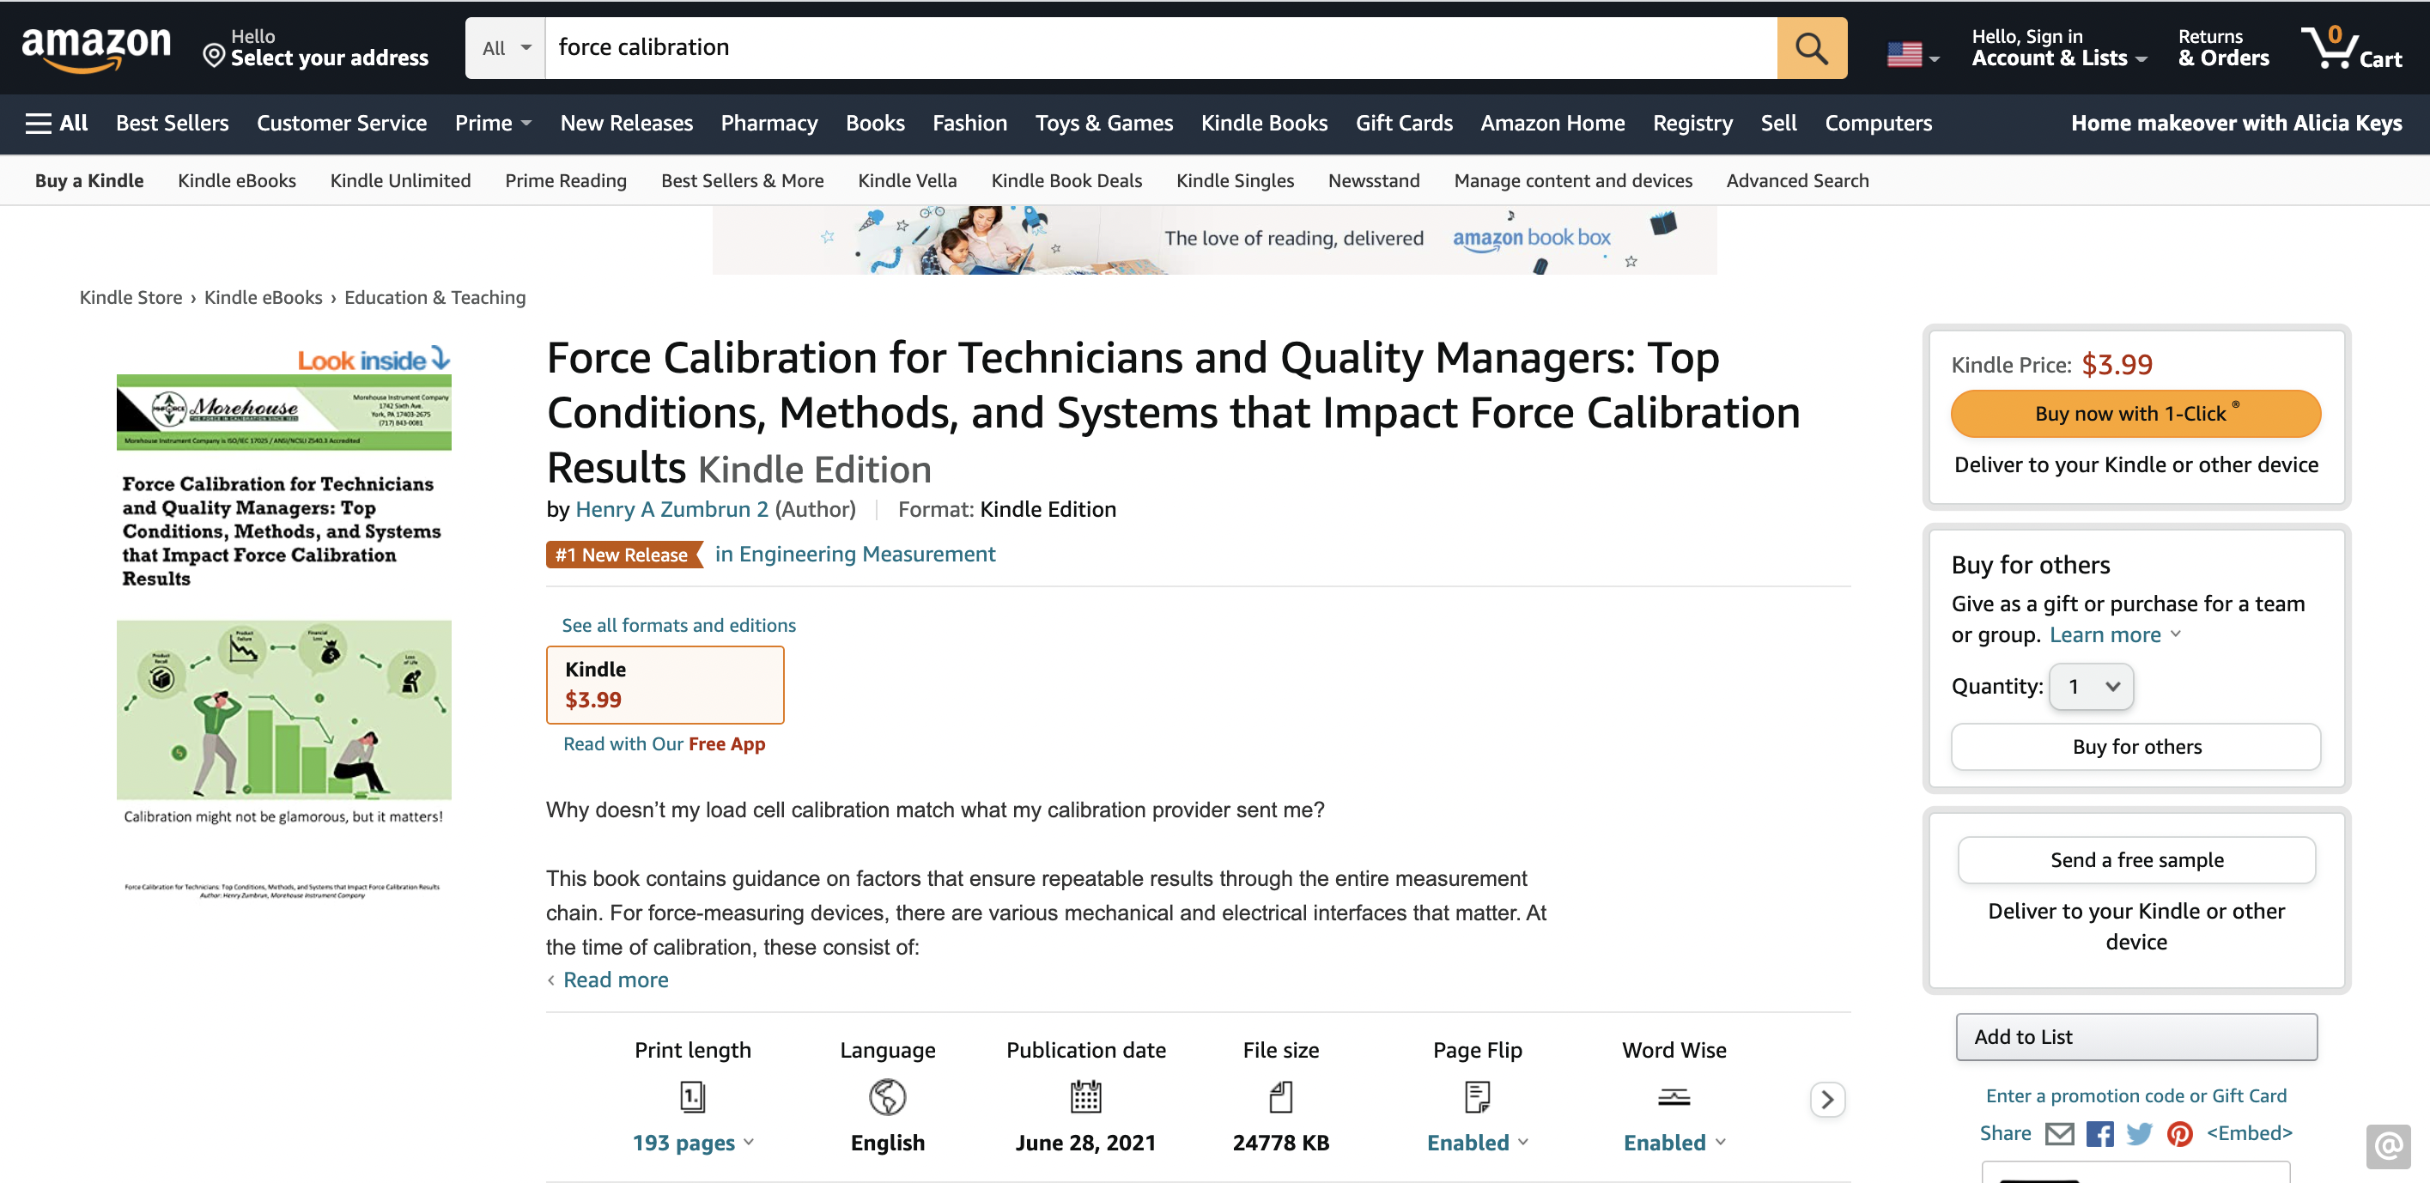
Task: Open Best Sellers in nav bar
Action: tap(172, 123)
